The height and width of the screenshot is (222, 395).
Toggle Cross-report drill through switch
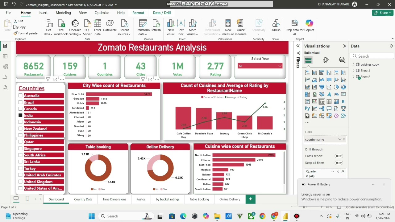tap(339, 156)
